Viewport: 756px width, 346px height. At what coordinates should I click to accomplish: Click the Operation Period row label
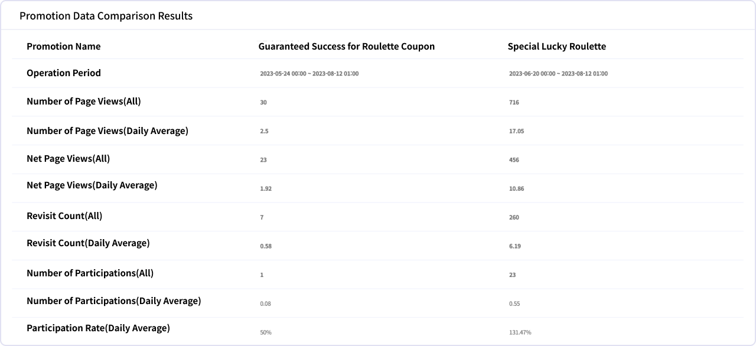coord(64,73)
